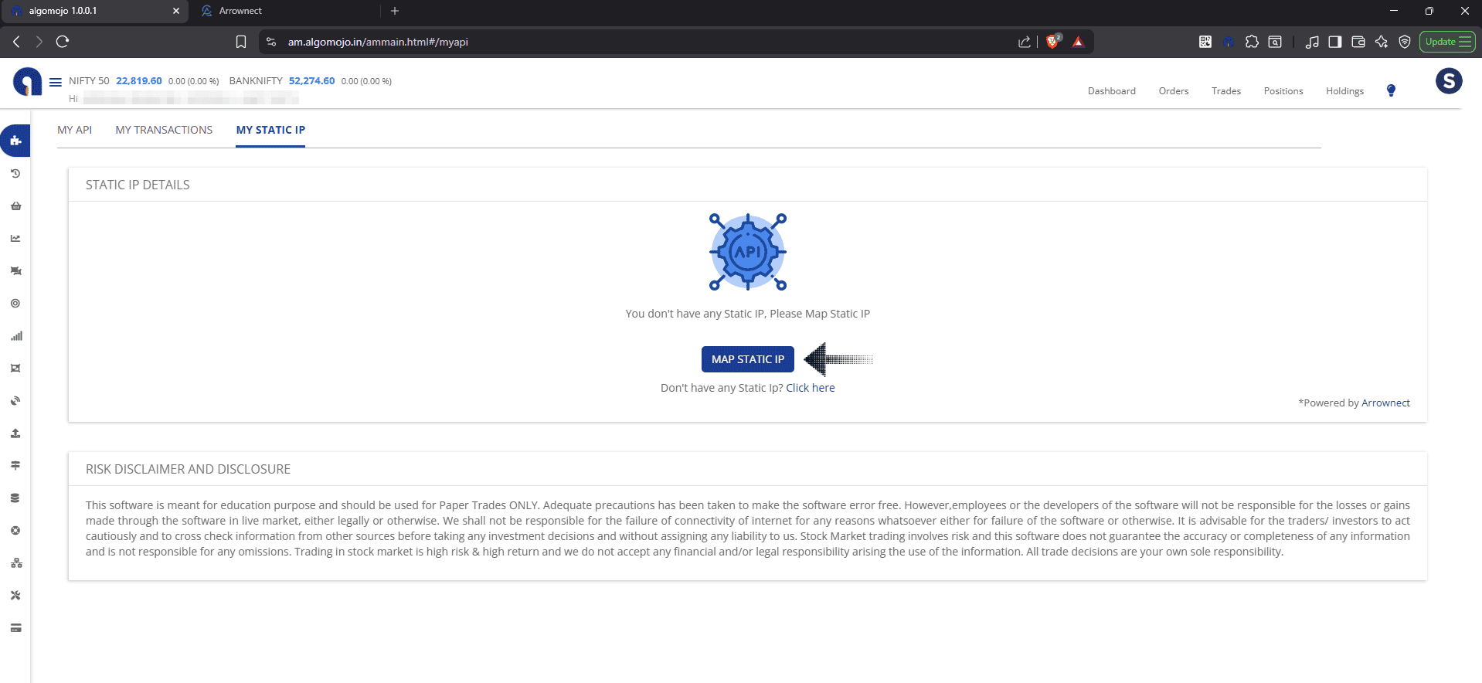Screen dimensions: 1482x683
Task: Open the database stack sidebar icon
Action: (x=15, y=498)
